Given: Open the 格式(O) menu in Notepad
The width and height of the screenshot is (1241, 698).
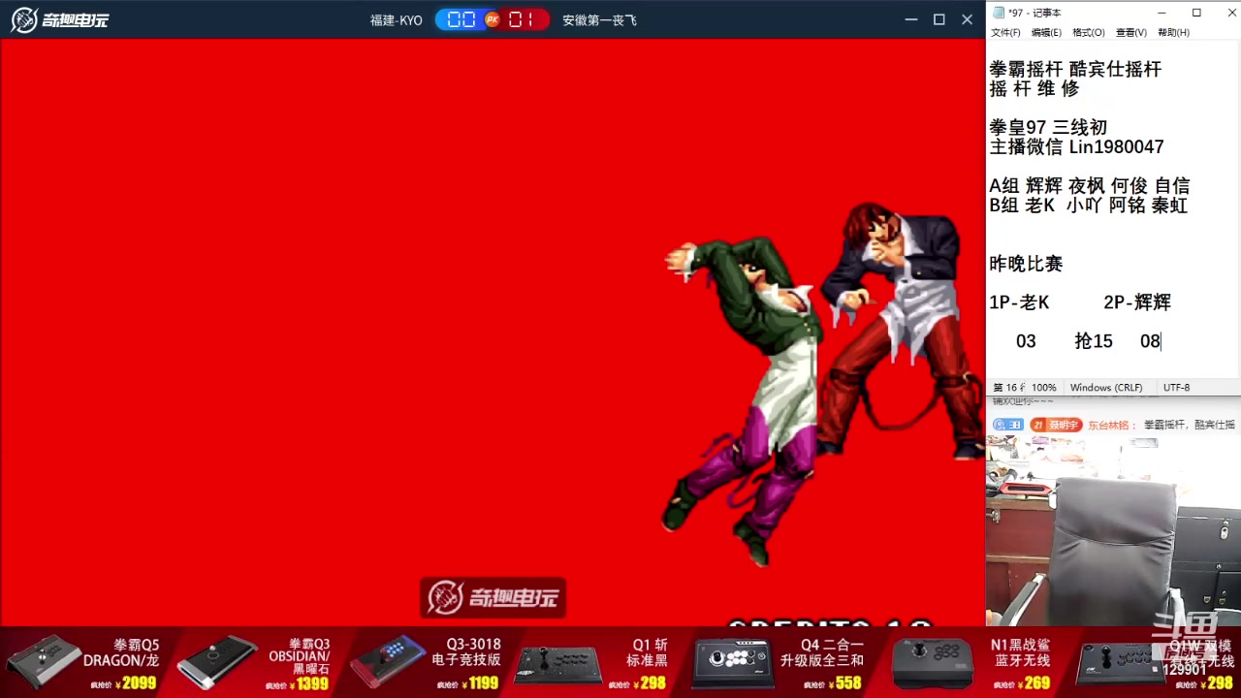Looking at the screenshot, I should point(1088,32).
